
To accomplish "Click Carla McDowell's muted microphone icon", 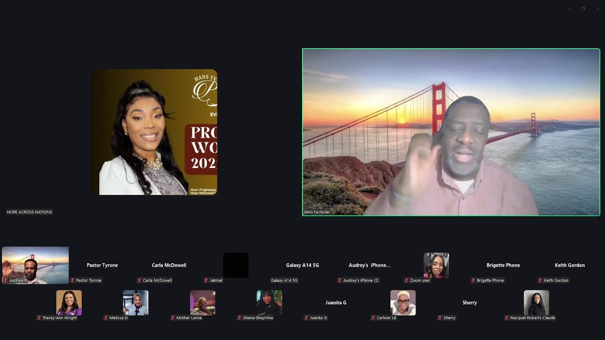I will (139, 280).
